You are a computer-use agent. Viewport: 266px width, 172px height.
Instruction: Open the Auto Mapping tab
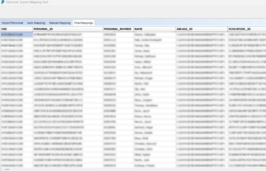click(x=36, y=23)
